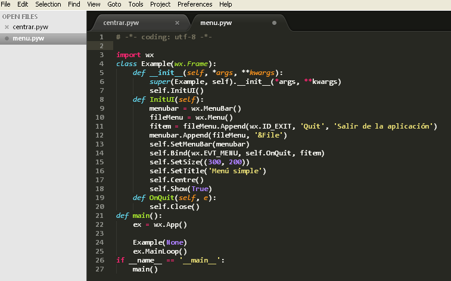Open the Goto menu
The height and width of the screenshot is (281, 451).
click(x=114, y=4)
